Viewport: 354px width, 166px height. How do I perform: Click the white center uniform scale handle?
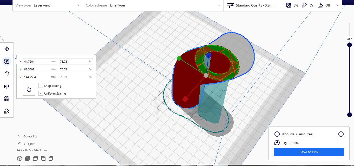(206, 76)
